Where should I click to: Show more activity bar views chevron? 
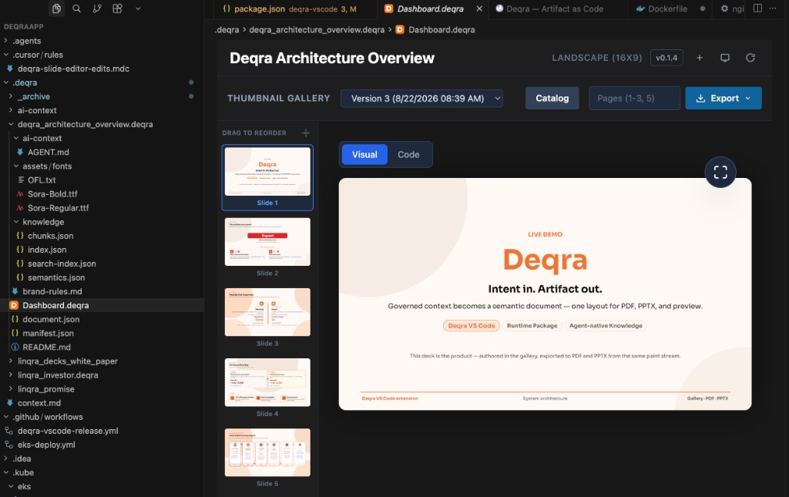click(x=138, y=8)
